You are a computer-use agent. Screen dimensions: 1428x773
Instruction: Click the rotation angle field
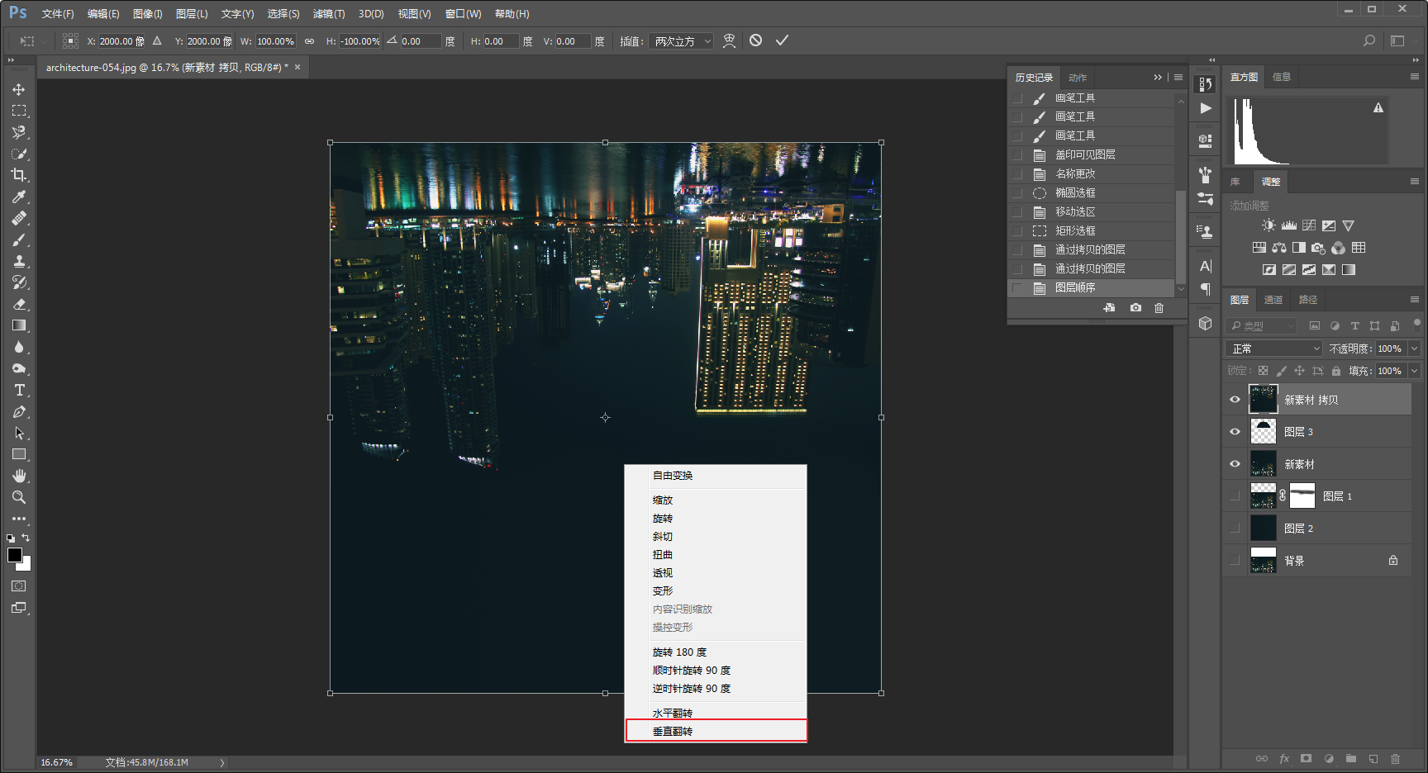[x=420, y=41]
